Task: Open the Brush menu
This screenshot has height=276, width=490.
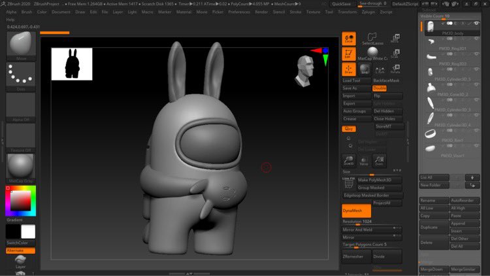Action: [x=27, y=12]
